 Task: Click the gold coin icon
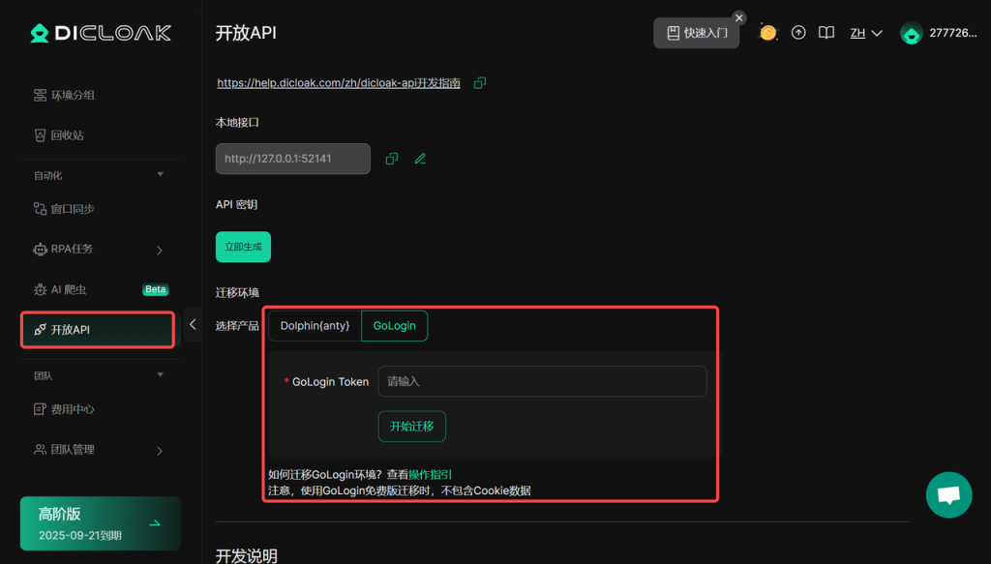(767, 33)
